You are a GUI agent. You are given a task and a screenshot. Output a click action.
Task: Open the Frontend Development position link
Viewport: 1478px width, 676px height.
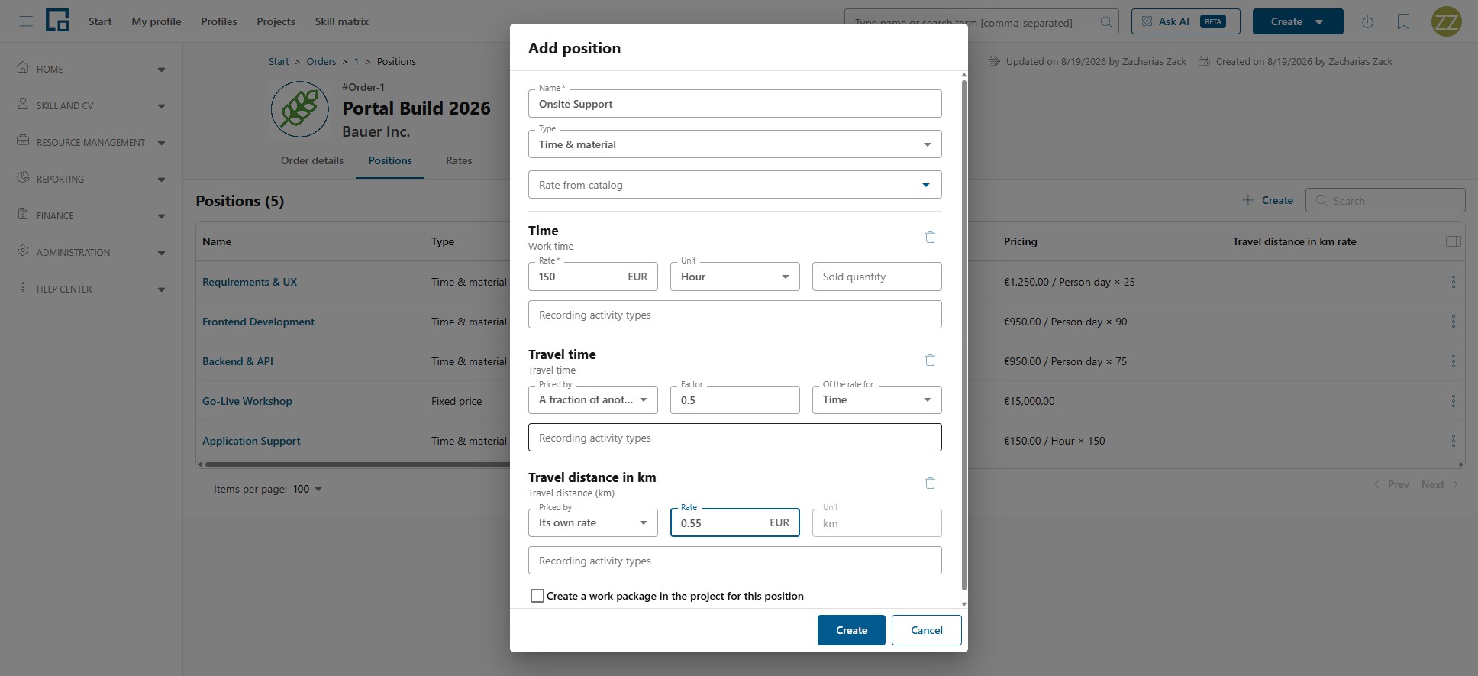[x=258, y=322]
